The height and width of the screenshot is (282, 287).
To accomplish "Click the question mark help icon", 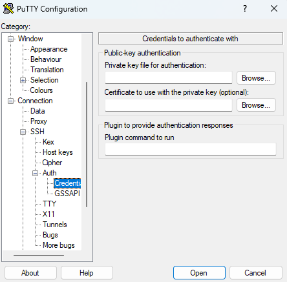I will (245, 8).
